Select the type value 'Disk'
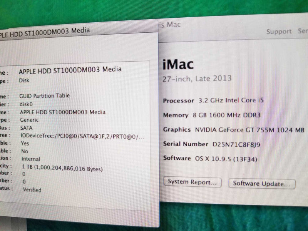This screenshot has width=308, height=231. (24, 80)
